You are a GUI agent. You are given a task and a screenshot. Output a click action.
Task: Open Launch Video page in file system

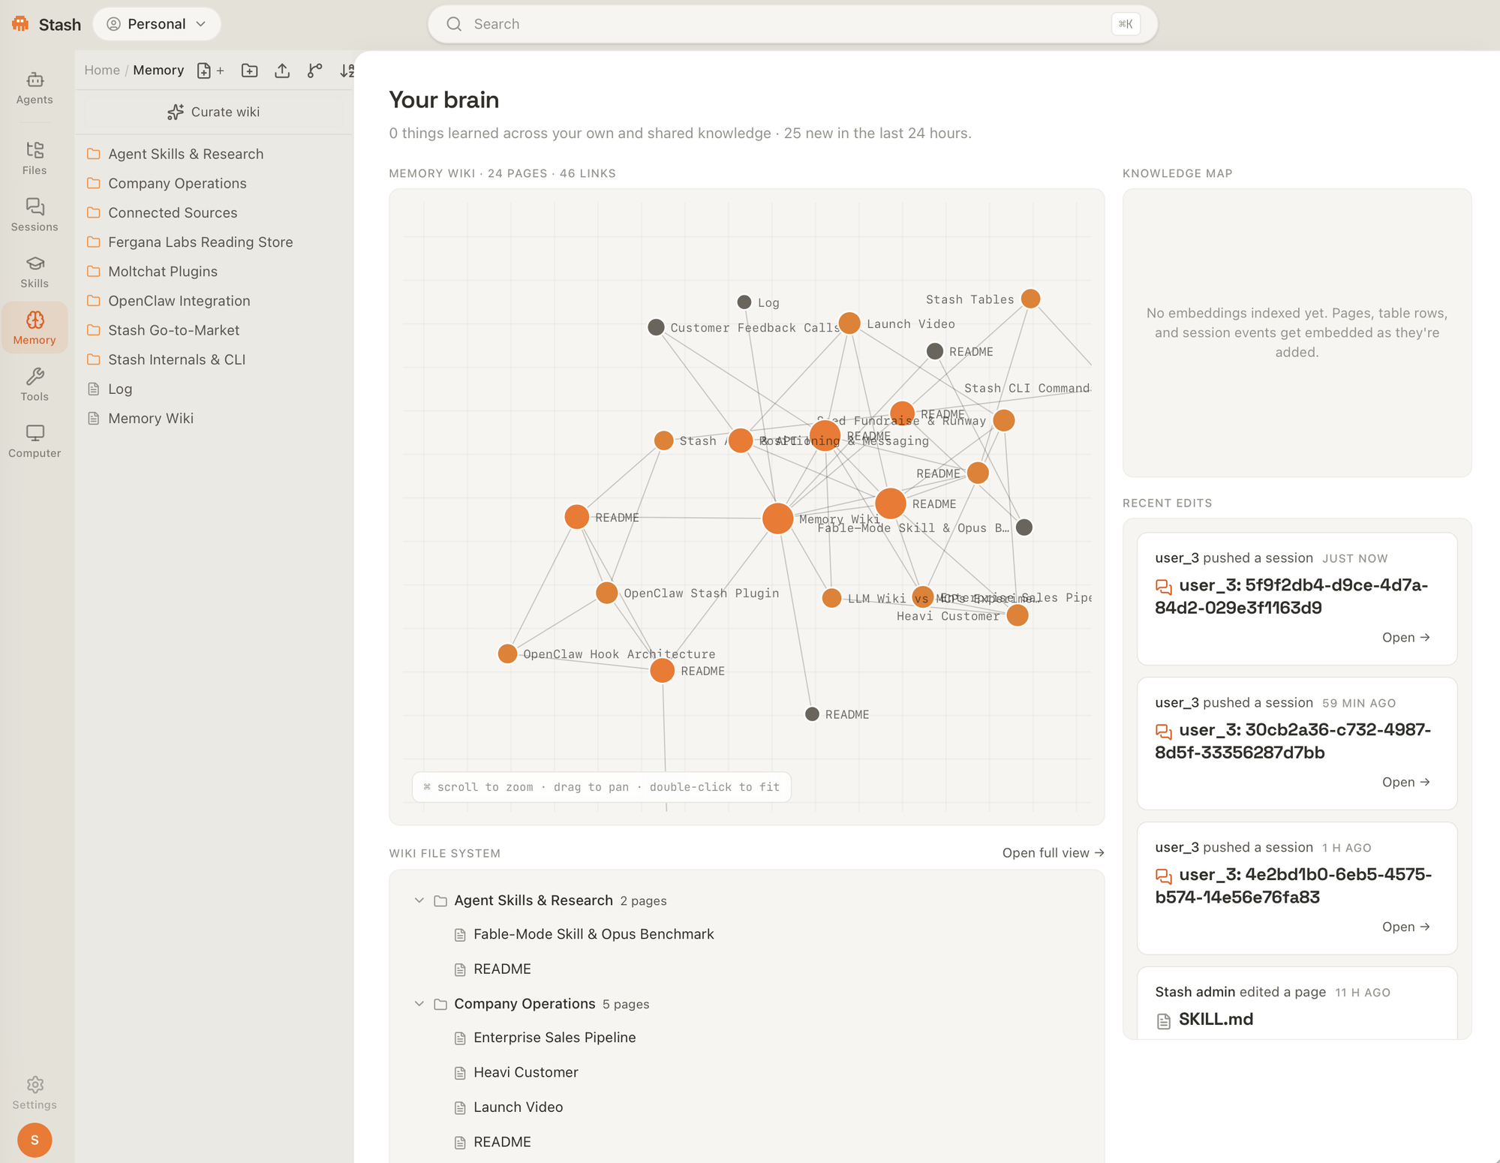point(518,1107)
